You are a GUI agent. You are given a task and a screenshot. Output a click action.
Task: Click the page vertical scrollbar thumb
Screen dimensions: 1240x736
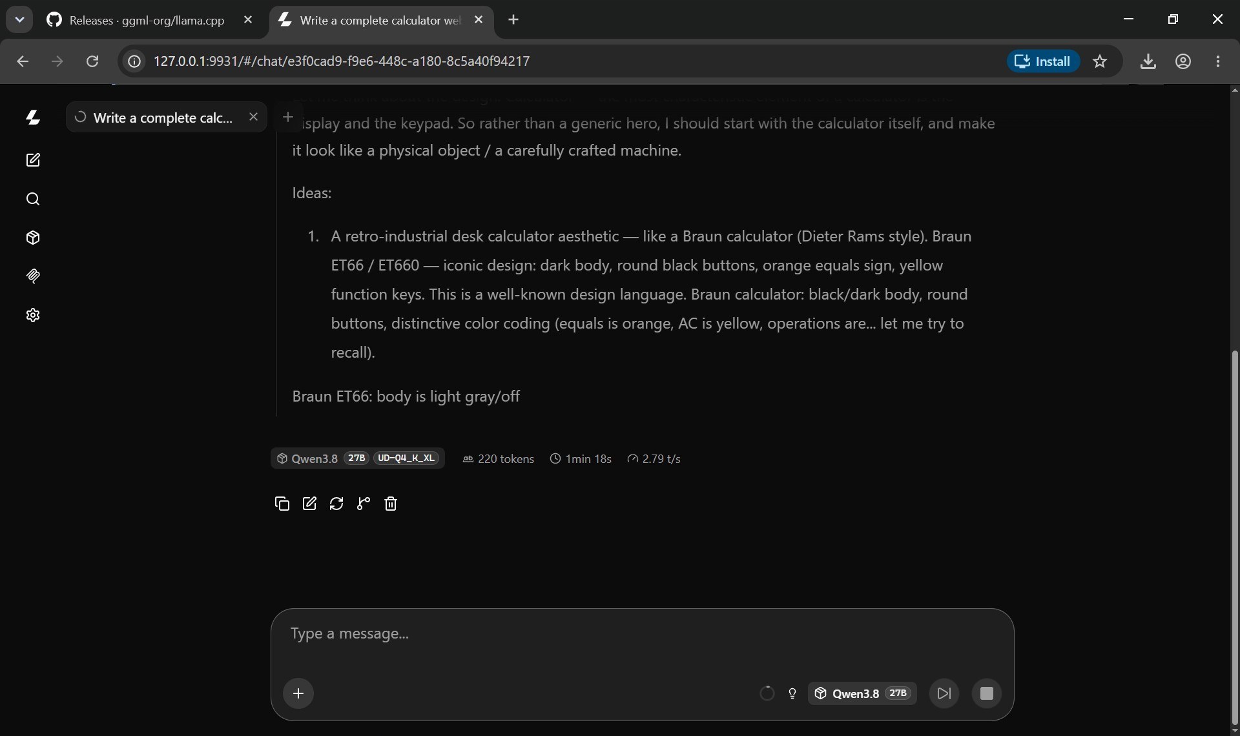coord(1235,537)
